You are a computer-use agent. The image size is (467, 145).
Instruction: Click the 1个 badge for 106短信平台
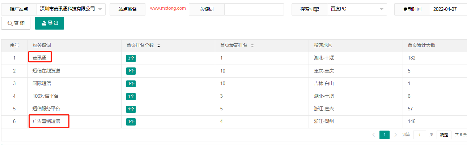click(131, 96)
